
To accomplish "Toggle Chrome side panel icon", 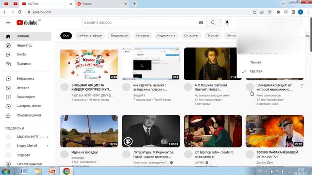I will (x=293, y=12).
